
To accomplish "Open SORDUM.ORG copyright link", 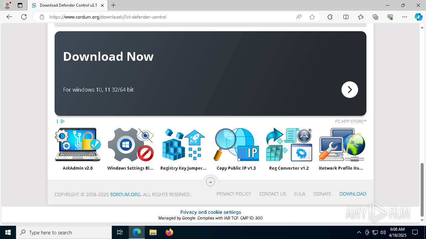I will point(125,195).
